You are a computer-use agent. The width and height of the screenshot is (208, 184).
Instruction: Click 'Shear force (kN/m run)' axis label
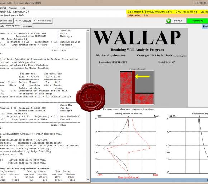click(x=128, y=178)
